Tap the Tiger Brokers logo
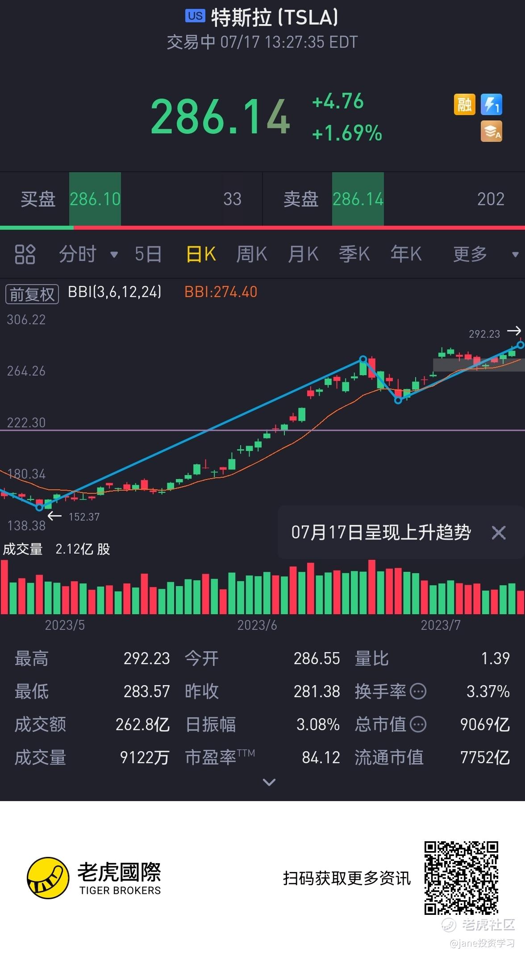This screenshot has height=955, width=525. coord(94,878)
